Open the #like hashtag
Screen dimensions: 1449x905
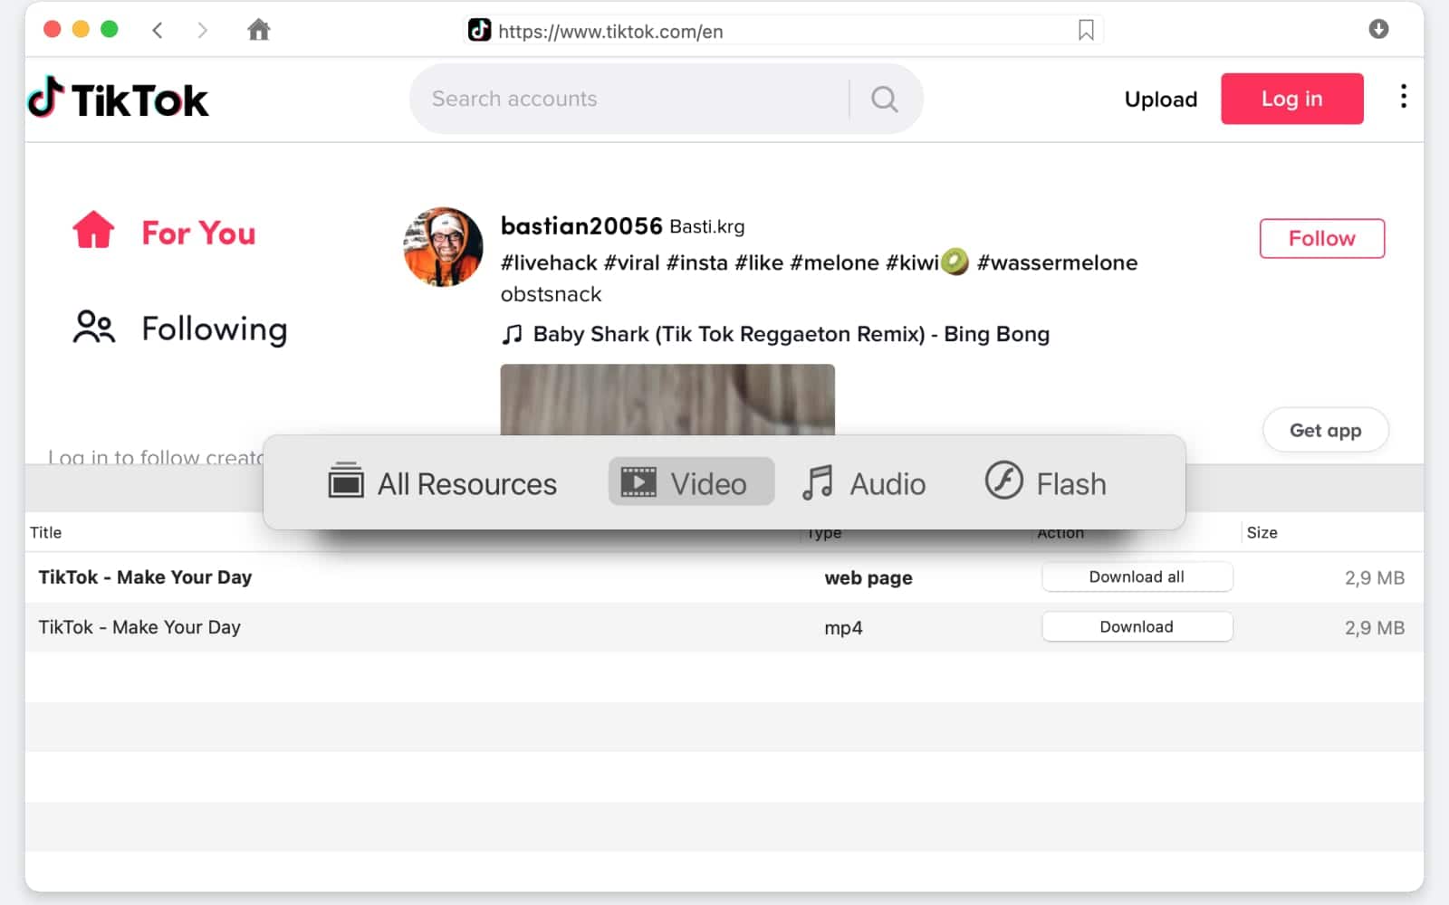pyautogui.click(x=759, y=262)
